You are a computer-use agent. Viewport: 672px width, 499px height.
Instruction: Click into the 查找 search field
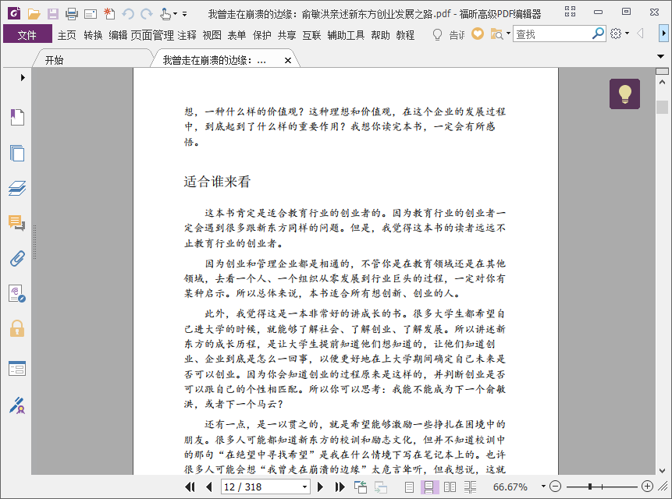[552, 34]
